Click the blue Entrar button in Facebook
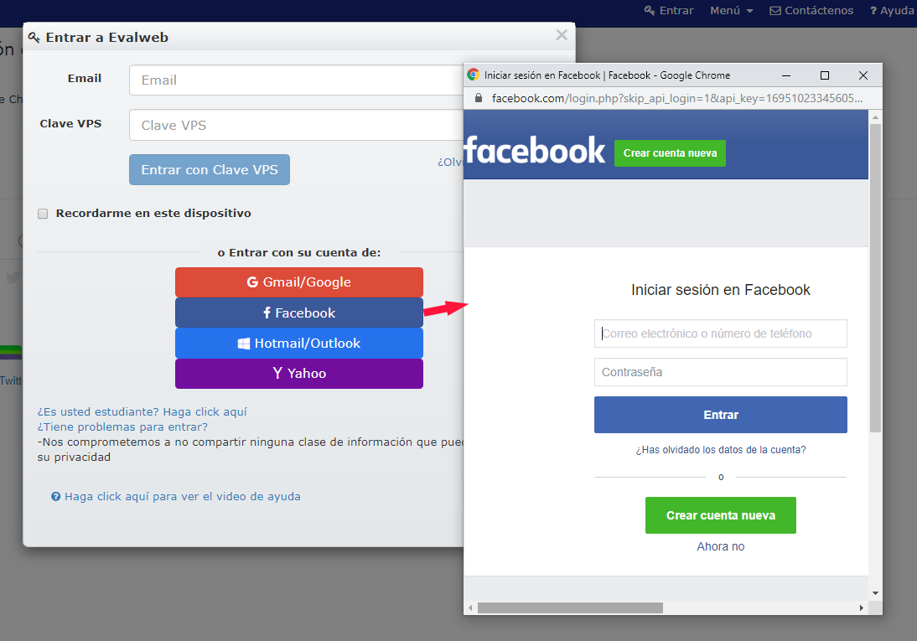 (x=721, y=415)
